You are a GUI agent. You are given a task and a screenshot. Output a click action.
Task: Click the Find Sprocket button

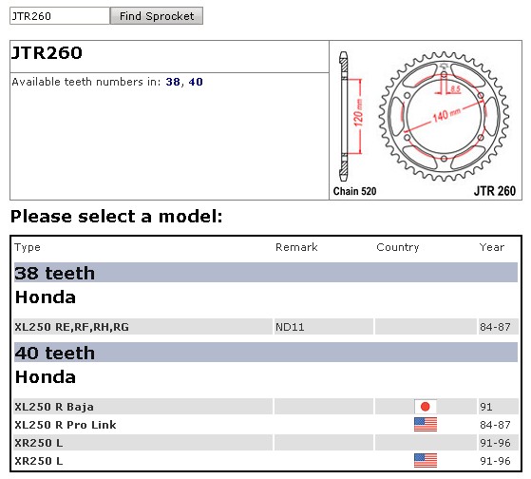point(157,16)
